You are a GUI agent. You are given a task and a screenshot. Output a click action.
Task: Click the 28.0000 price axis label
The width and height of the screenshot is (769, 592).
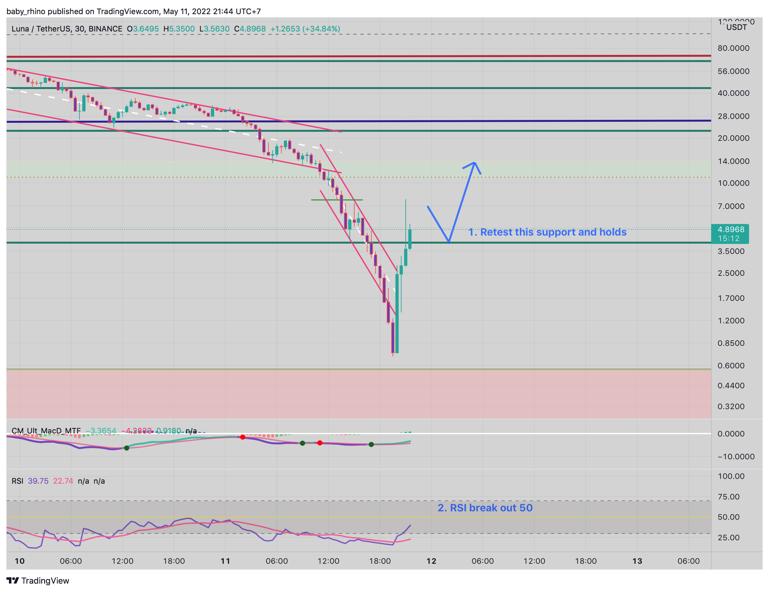(733, 116)
